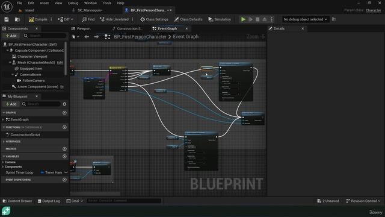This screenshot has width=385, height=217.
Task: Add a new macro with plus icon
Action: pos(64,149)
